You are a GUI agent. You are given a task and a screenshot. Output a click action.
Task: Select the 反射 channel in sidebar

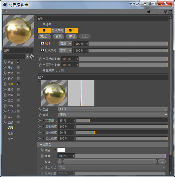10,84
